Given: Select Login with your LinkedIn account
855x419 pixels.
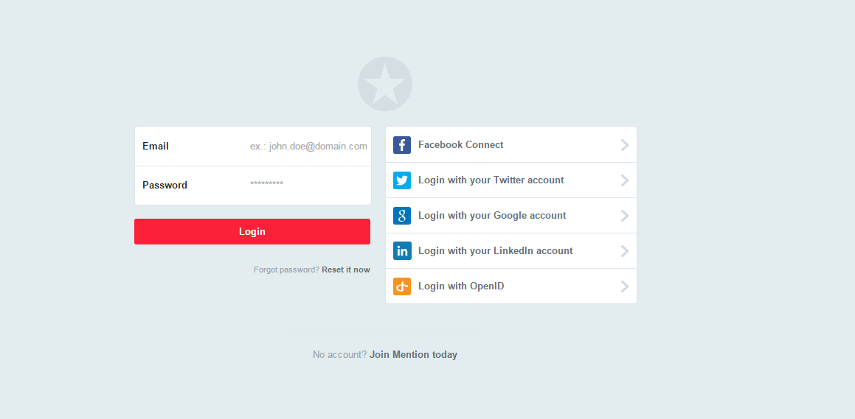Looking at the screenshot, I should pos(495,251).
